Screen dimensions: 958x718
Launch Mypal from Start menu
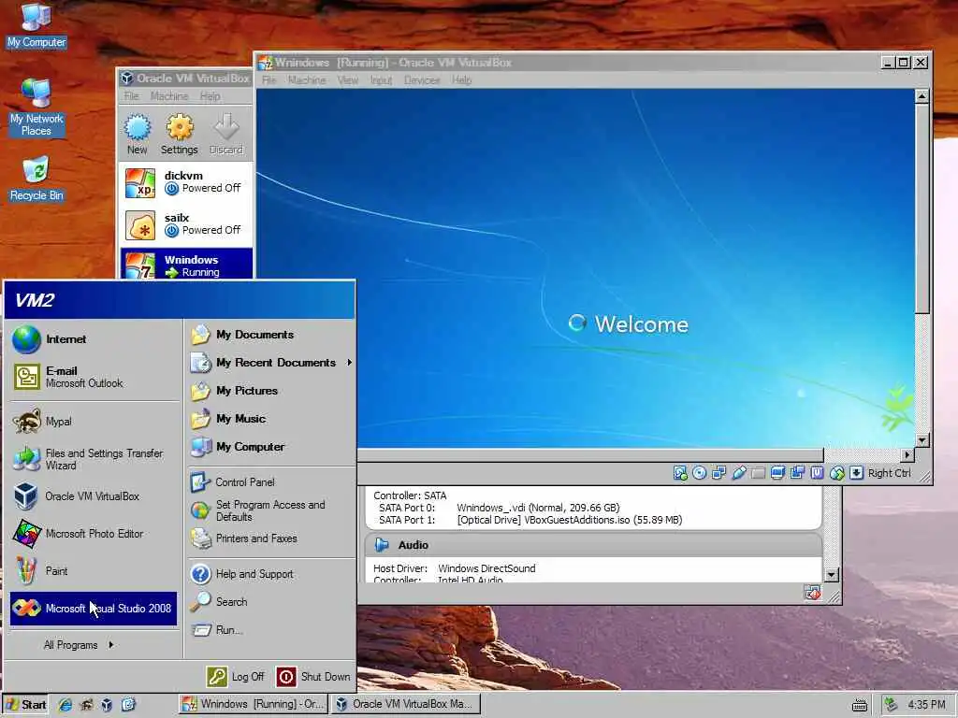point(94,422)
